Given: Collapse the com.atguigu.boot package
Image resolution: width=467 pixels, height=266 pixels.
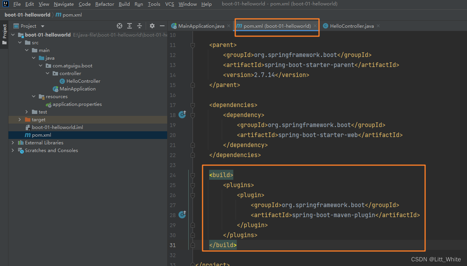Looking at the screenshot, I should pyautogui.click(x=41, y=66).
